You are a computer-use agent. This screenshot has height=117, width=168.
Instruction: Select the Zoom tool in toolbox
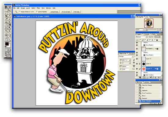[9, 40]
